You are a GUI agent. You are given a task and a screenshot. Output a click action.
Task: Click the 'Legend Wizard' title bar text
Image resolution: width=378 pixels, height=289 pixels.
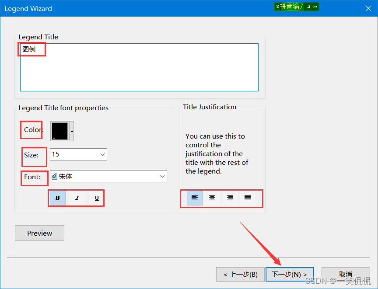28,9
